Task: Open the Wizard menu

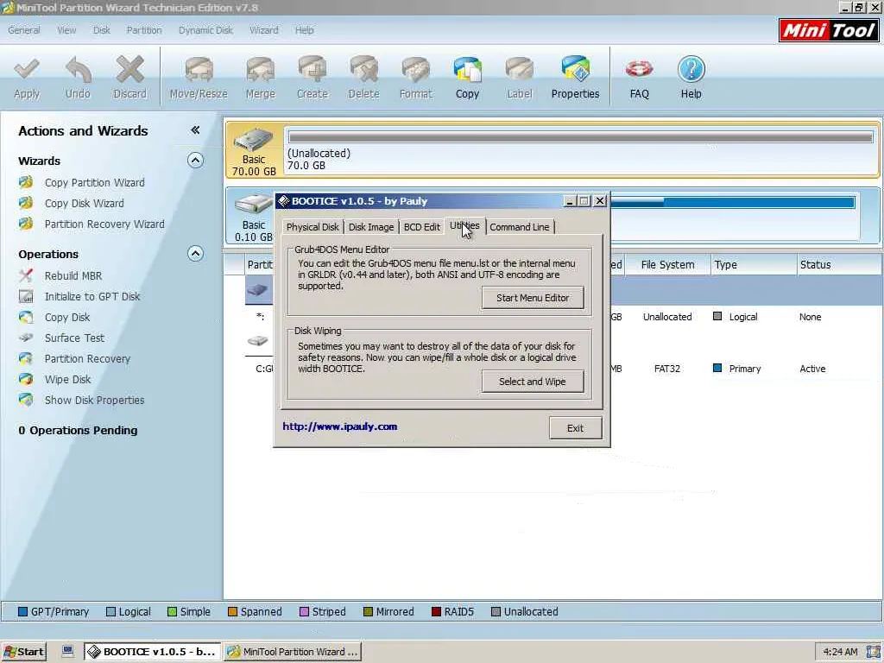Action: click(x=264, y=30)
